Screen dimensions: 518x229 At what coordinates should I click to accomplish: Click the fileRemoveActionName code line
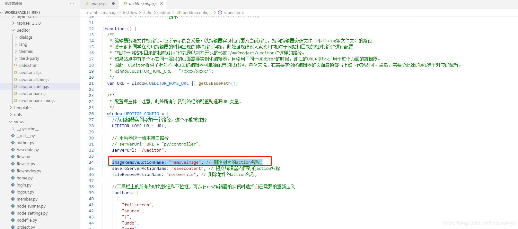pyautogui.click(x=185, y=174)
